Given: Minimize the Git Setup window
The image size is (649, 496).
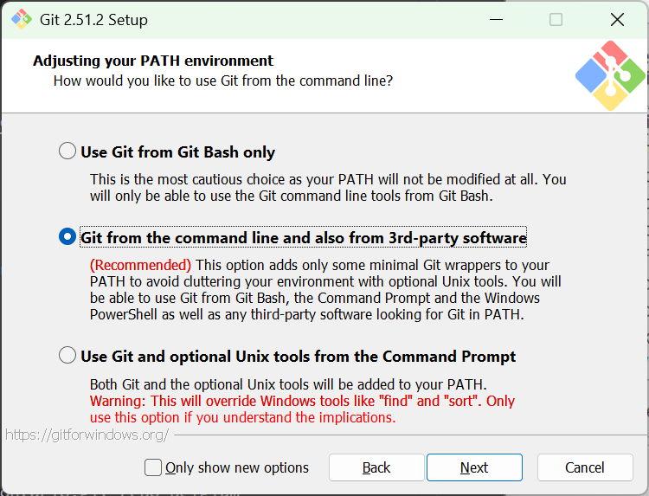Looking at the screenshot, I should point(495,19).
